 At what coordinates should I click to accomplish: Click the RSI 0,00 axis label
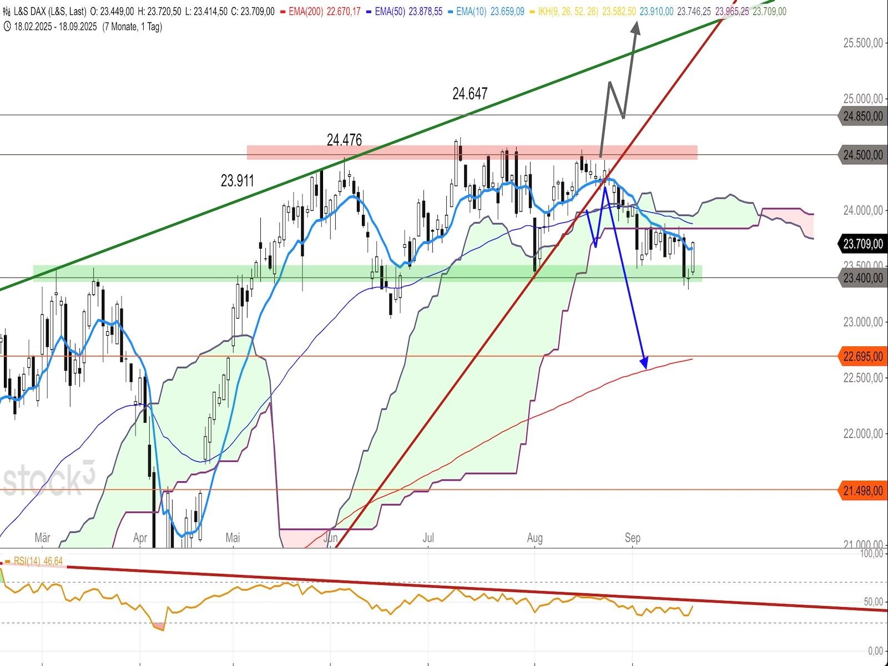[x=875, y=650]
